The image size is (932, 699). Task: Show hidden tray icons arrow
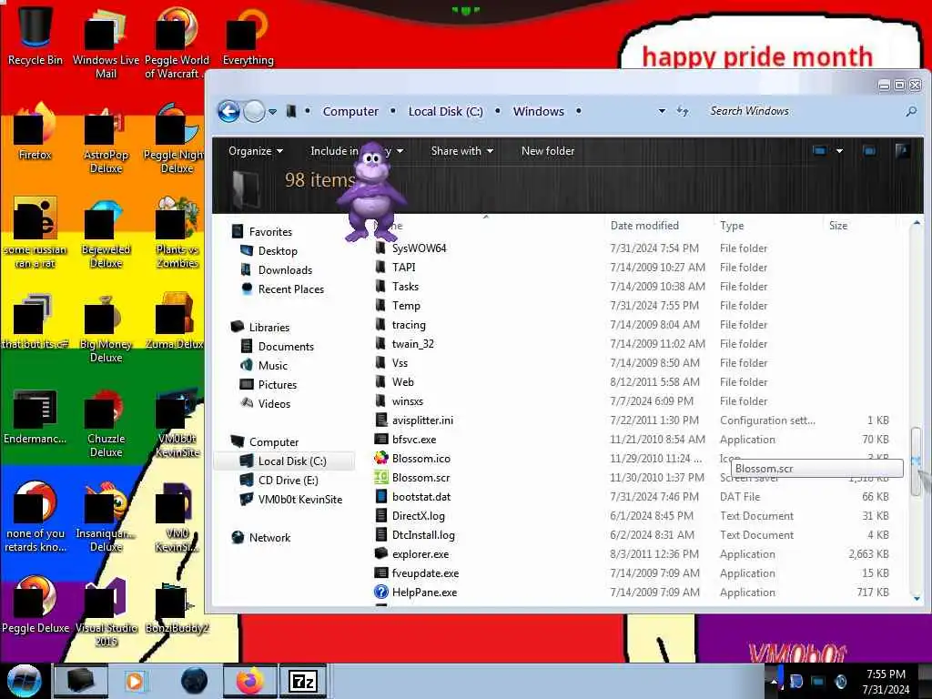tap(774, 681)
